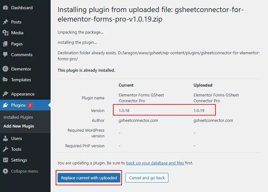
Task: Click the Tools wrench icon
Action: pyautogui.click(x=5, y=149)
